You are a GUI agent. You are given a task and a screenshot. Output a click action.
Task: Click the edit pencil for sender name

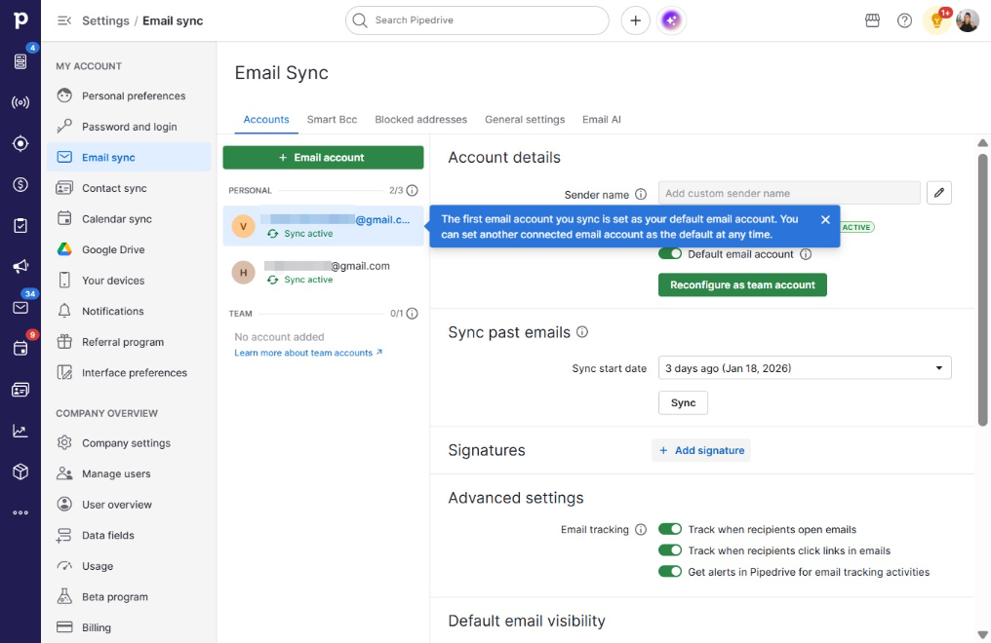coord(938,193)
